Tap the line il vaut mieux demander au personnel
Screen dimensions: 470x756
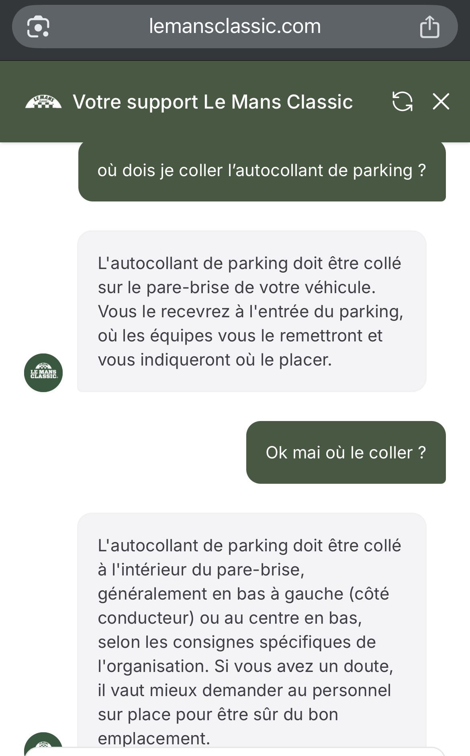click(x=244, y=690)
